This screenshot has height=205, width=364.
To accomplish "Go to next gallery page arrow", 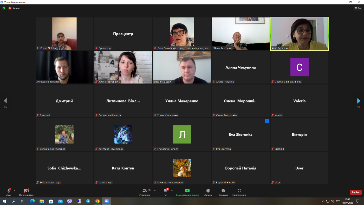I will [359, 101].
